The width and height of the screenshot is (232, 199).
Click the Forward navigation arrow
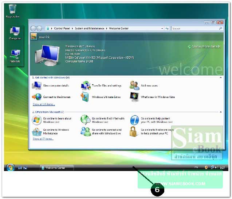click(39, 28)
